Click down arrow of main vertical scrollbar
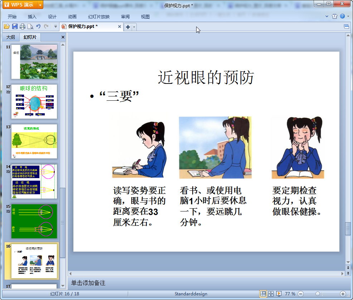The width and height of the screenshot is (353, 300). tap(348, 262)
